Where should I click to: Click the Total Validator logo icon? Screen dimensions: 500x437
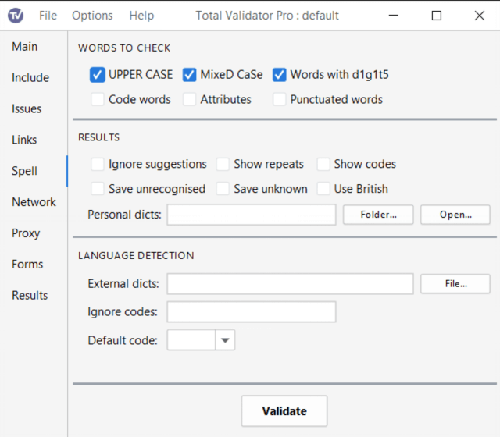tap(16, 16)
